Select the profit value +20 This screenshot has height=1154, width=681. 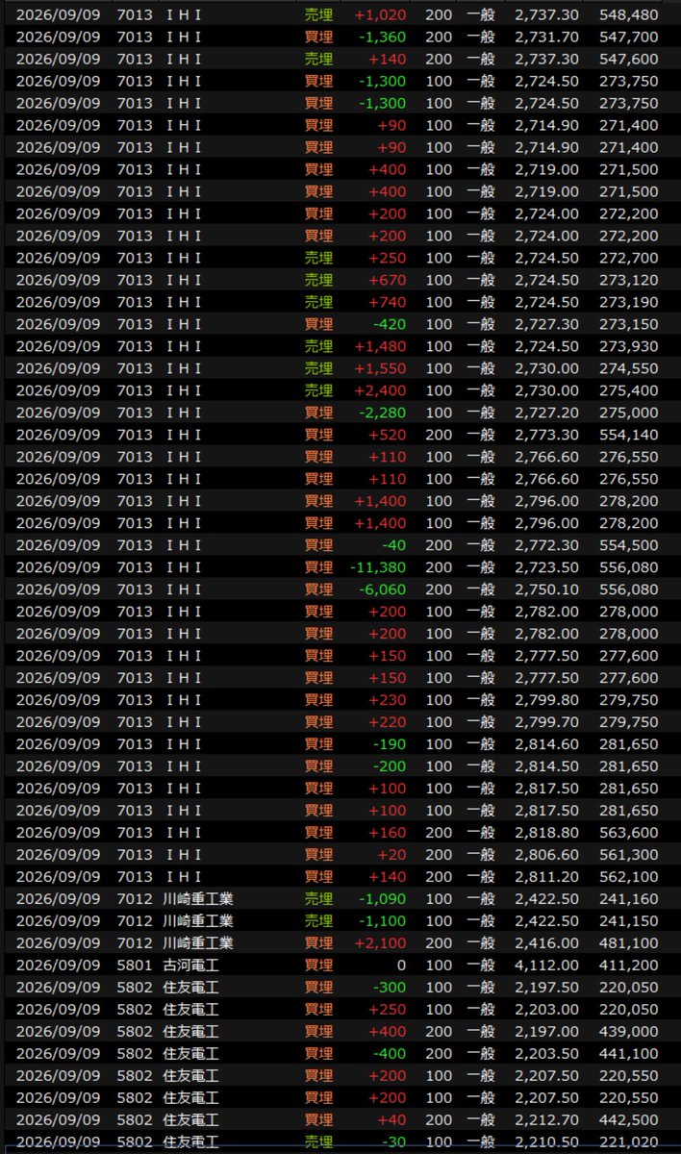(392, 855)
